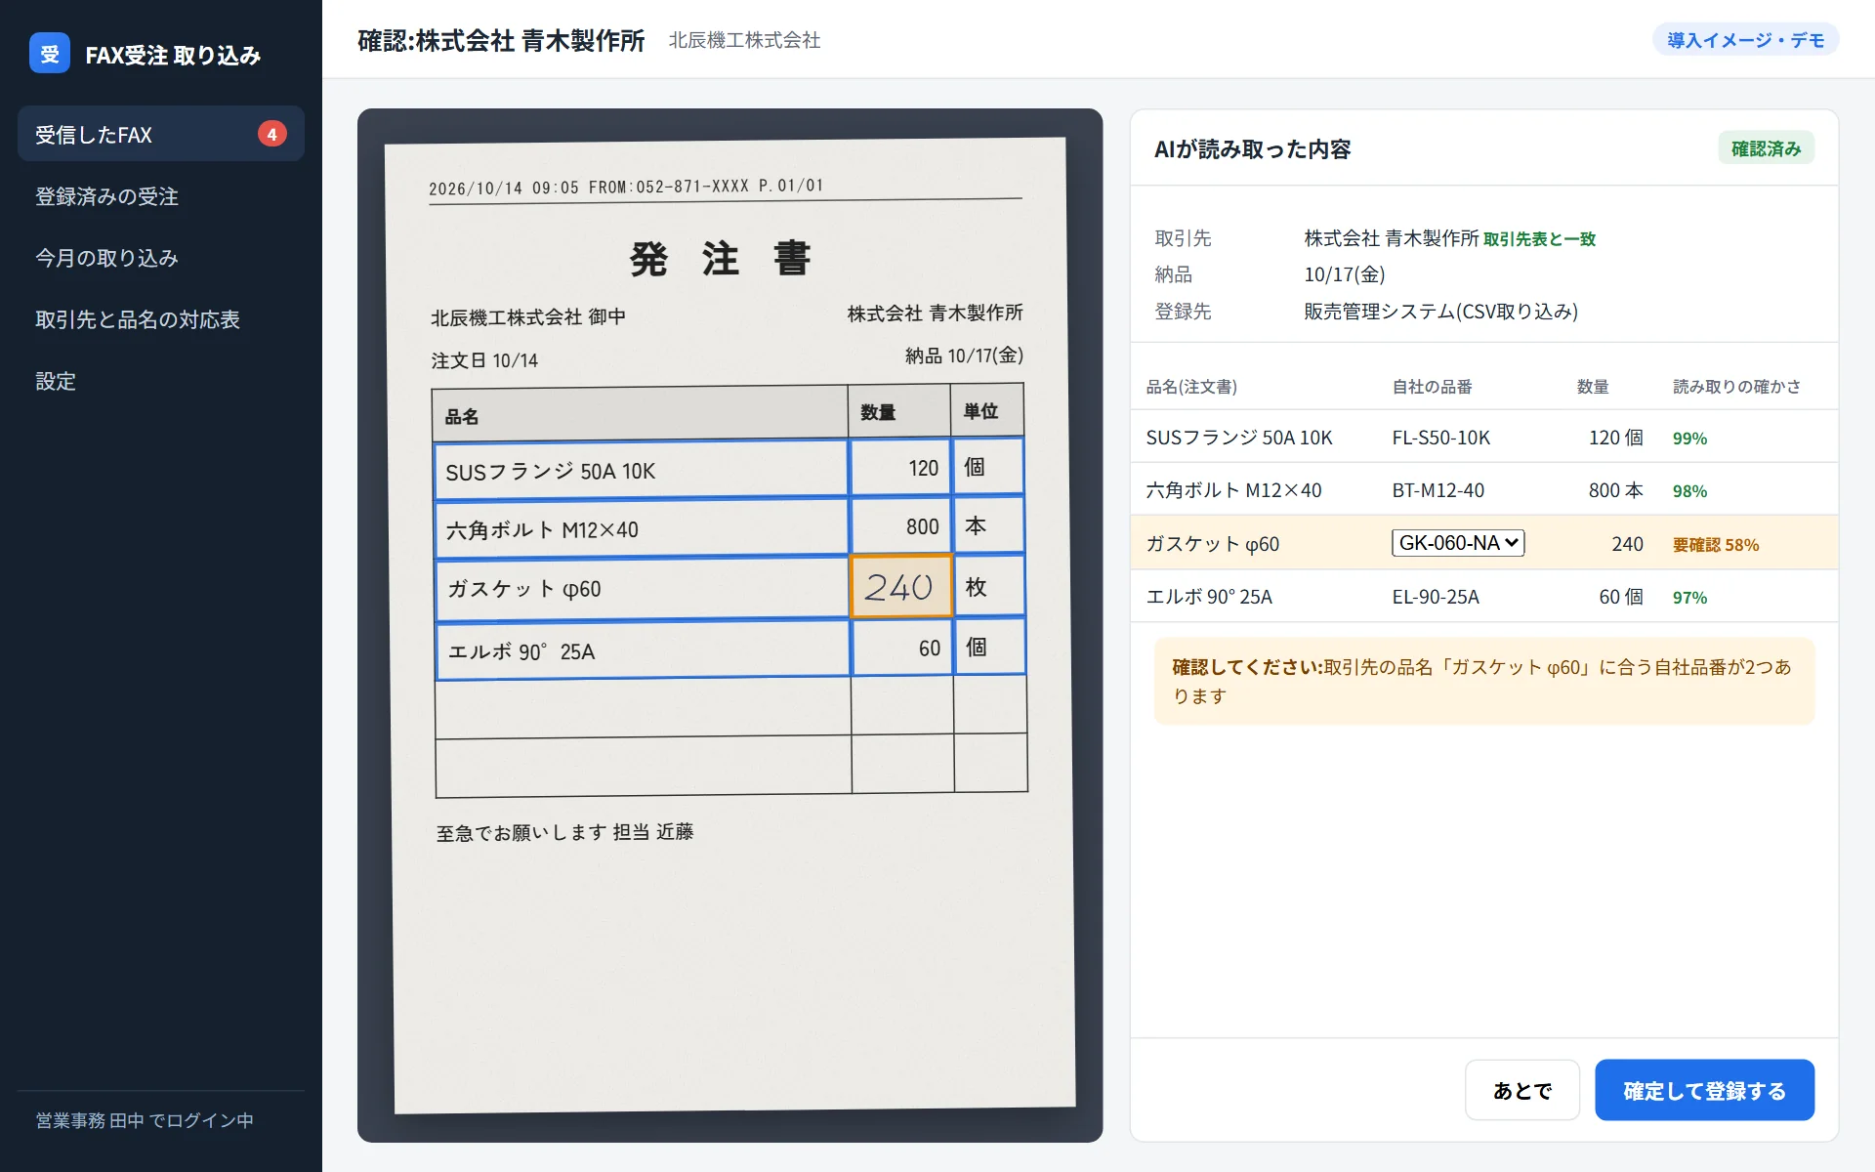The image size is (1875, 1172).
Task: Click the 受 app logo icon
Action: pos(49,54)
